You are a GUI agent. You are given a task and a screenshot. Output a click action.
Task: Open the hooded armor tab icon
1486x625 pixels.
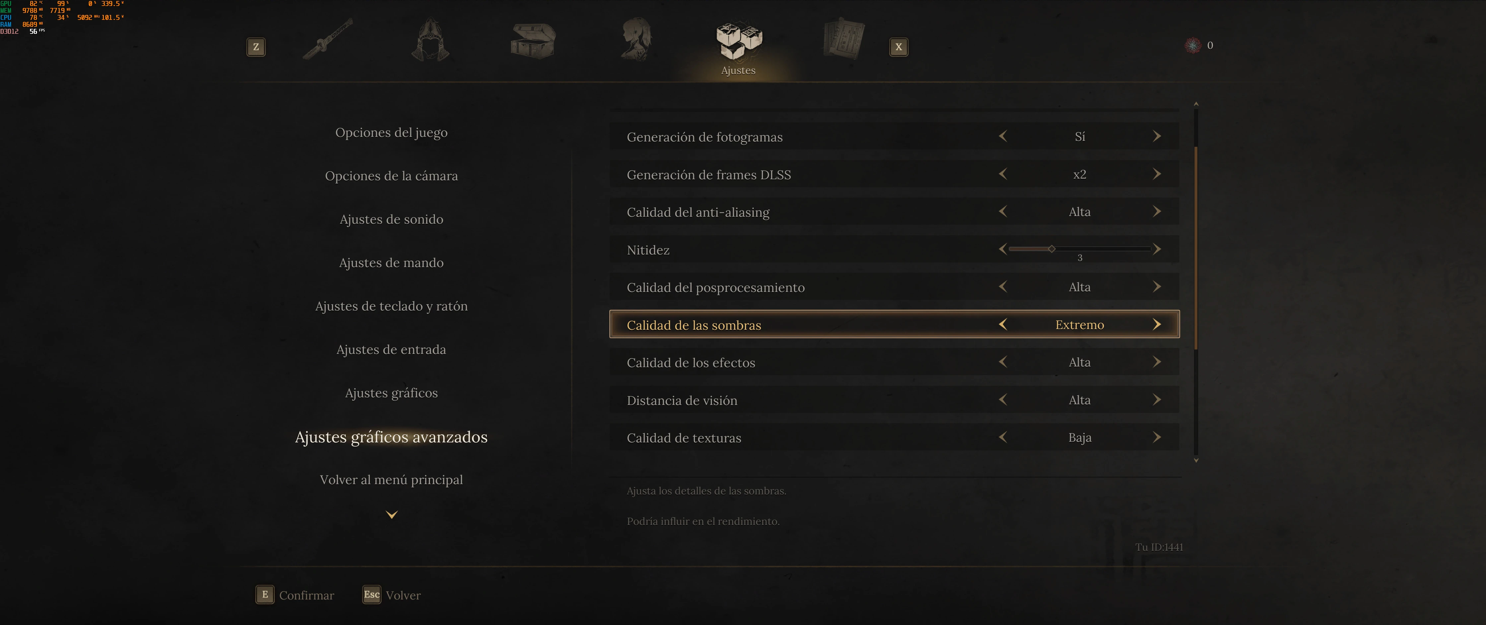pos(430,39)
